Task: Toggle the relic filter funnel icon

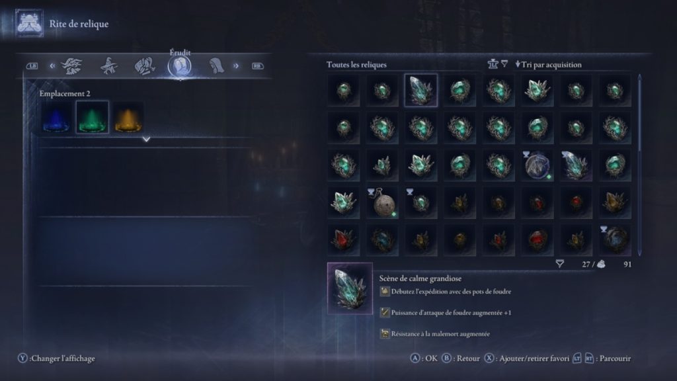Action: 504,64
